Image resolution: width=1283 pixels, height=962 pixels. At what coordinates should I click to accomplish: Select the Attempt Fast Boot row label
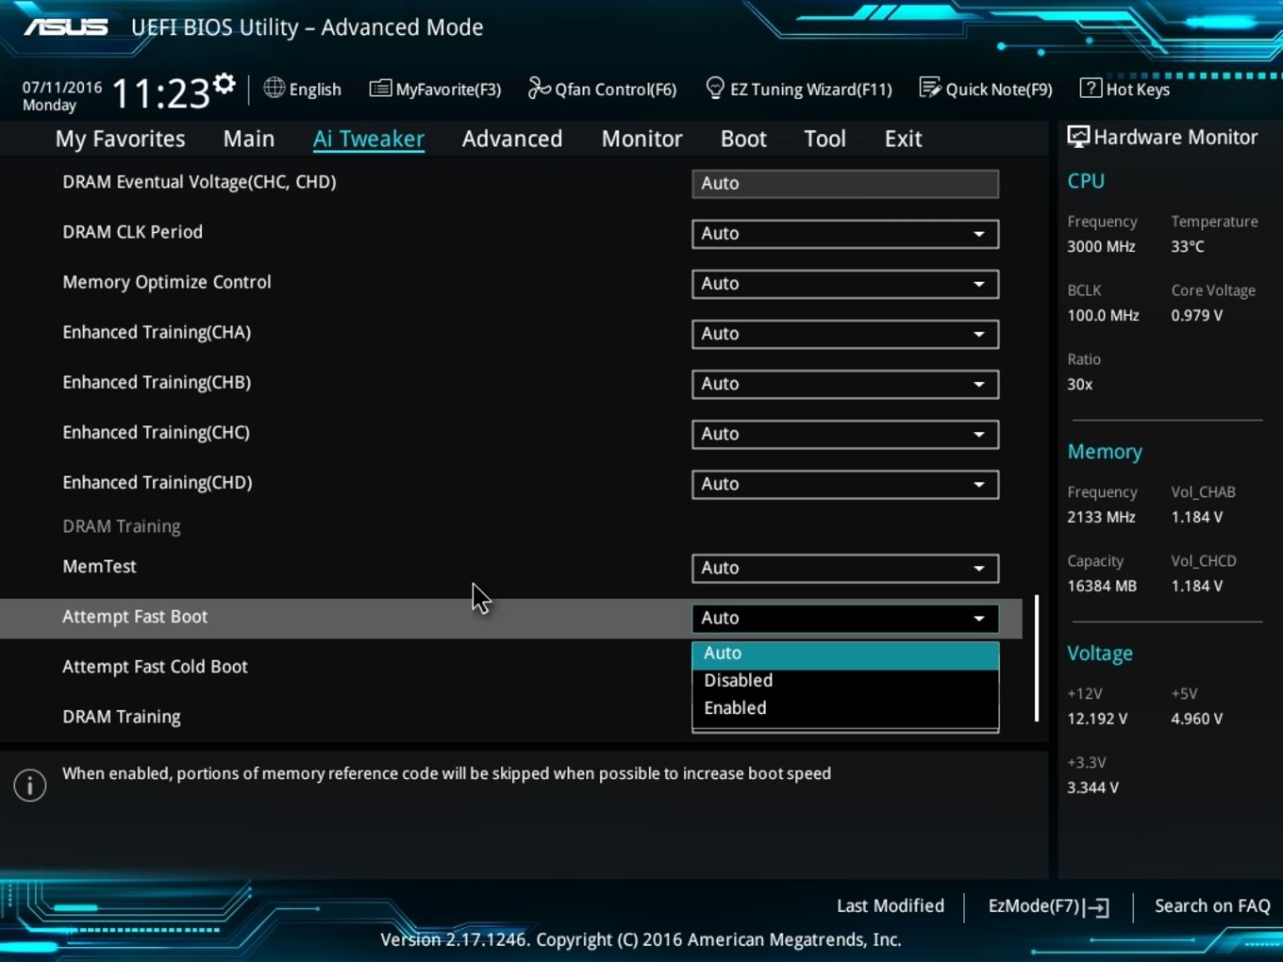pyautogui.click(x=135, y=617)
